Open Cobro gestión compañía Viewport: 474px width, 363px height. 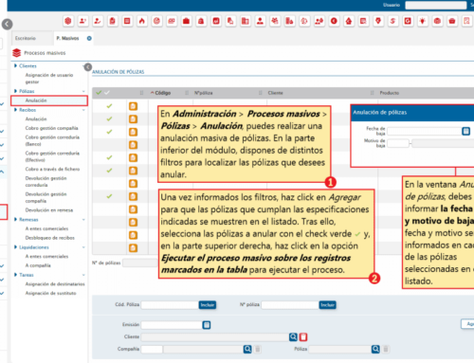pyautogui.click(x=51, y=128)
